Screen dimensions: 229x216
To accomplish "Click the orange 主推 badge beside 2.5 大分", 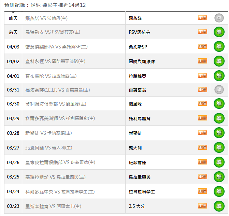I will [x=202, y=206].
